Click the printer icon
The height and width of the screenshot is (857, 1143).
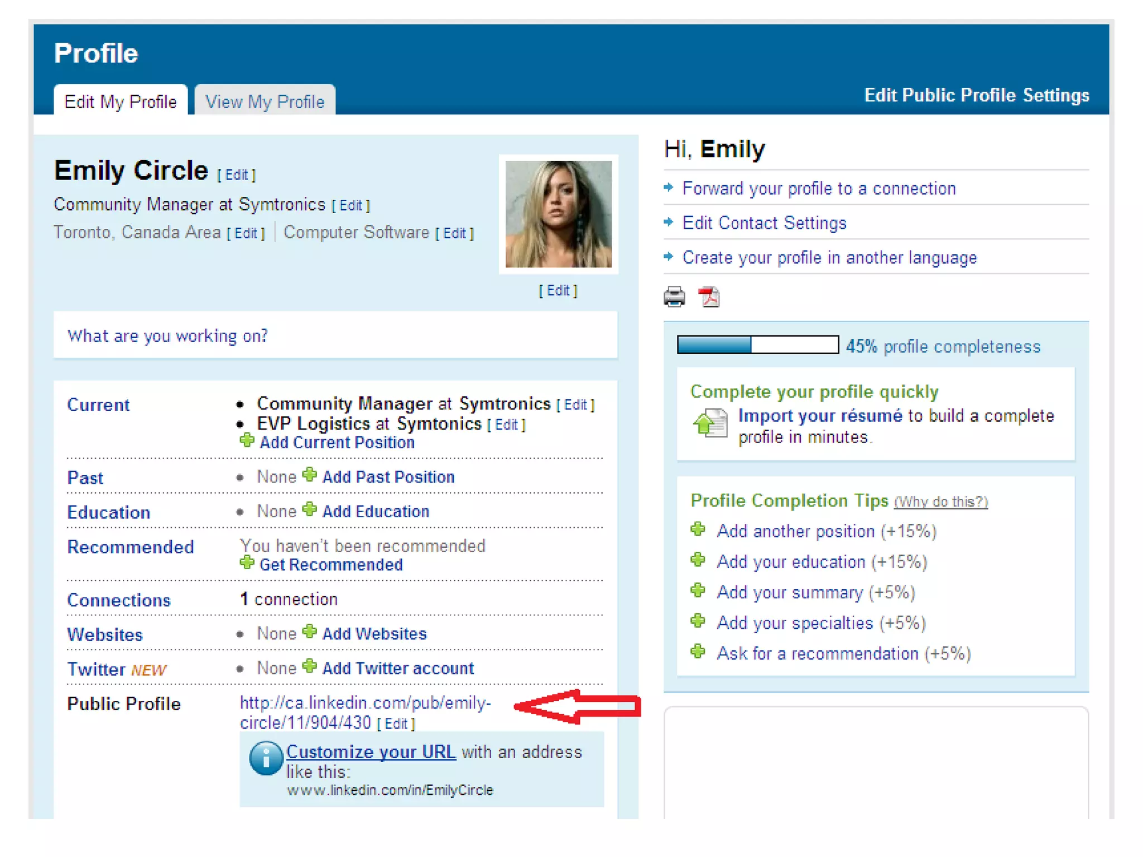pyautogui.click(x=674, y=296)
